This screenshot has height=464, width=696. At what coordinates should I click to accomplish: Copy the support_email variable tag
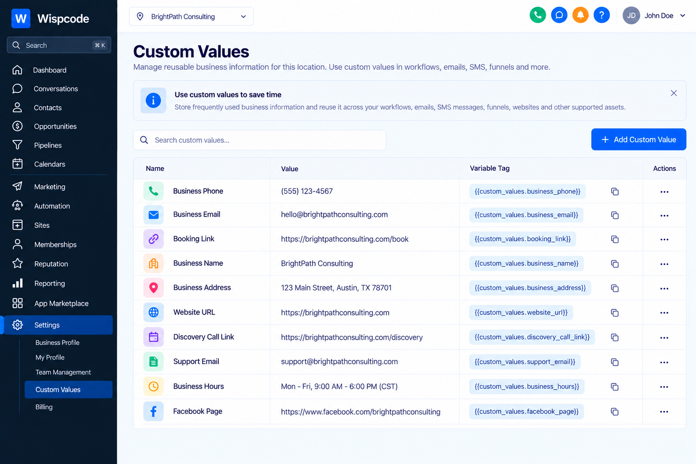tap(615, 362)
